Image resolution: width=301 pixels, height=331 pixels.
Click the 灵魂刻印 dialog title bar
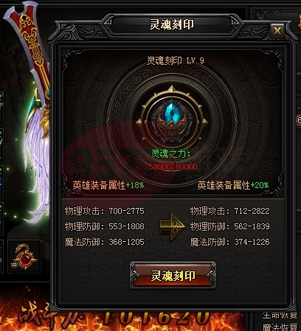[172, 24]
